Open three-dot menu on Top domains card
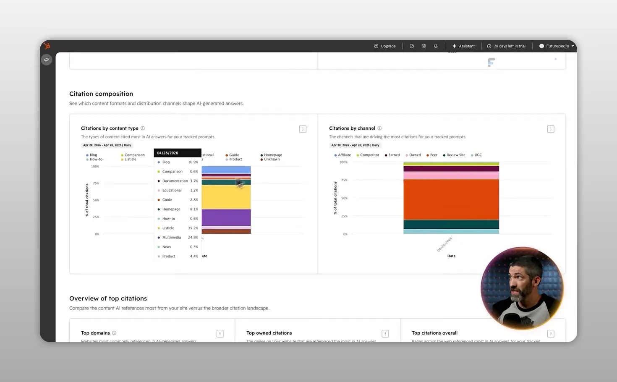Screen dimensions: 617x382 220,334
